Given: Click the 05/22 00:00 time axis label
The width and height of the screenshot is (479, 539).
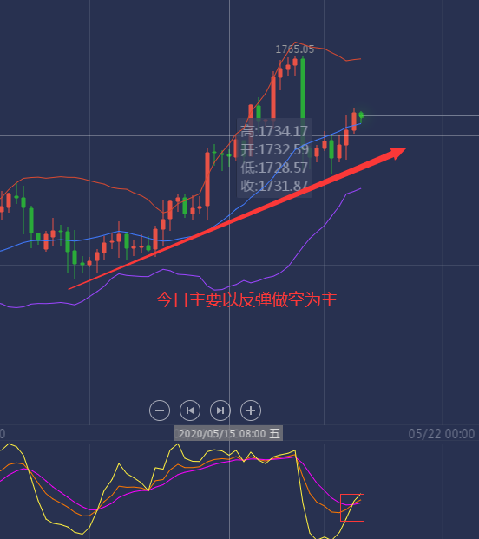Looking at the screenshot, I should tap(442, 434).
